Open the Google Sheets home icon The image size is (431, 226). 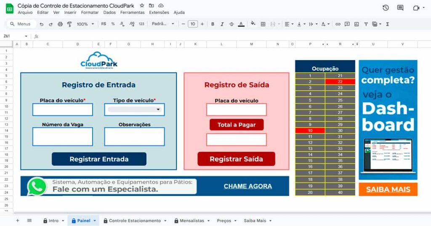pos(10,9)
